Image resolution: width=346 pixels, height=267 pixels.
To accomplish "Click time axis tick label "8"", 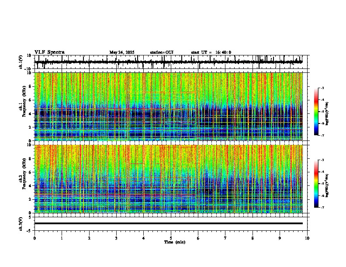I will pos(253,238).
